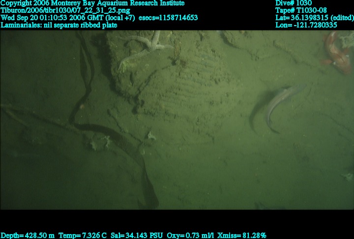354x239 pixels.
Task: Select the 'Dive# 1030' label
Action: [294, 3]
